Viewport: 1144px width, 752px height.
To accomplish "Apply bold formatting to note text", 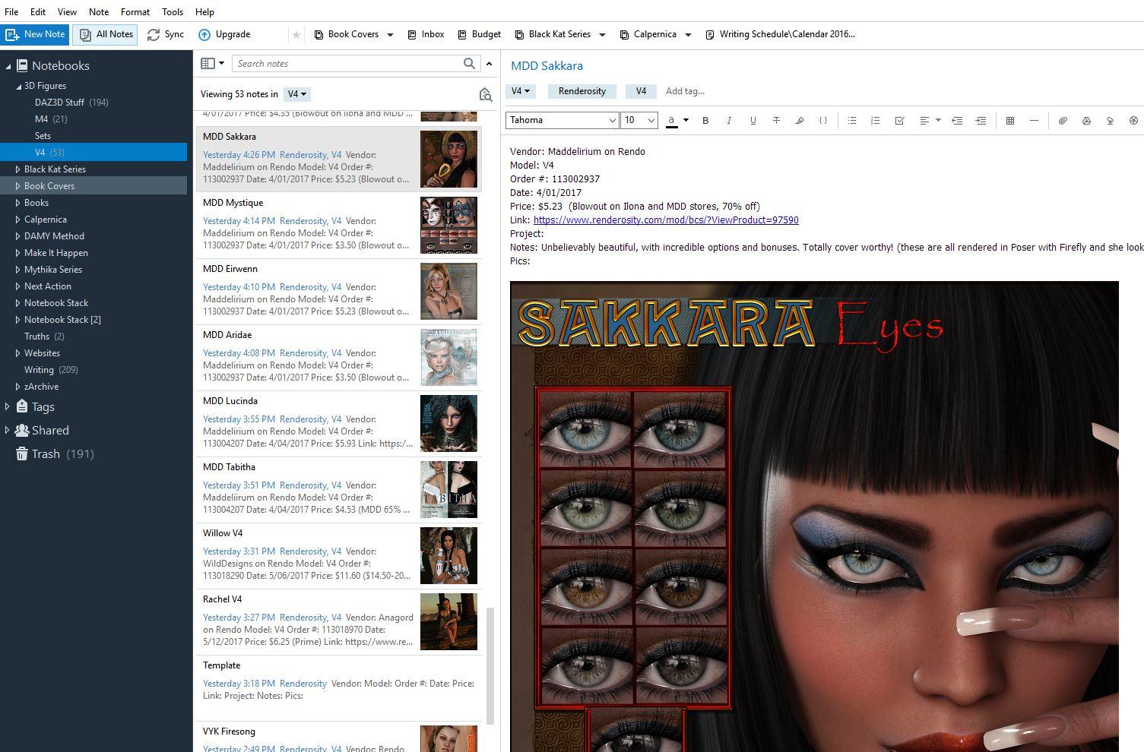I will pyautogui.click(x=705, y=120).
